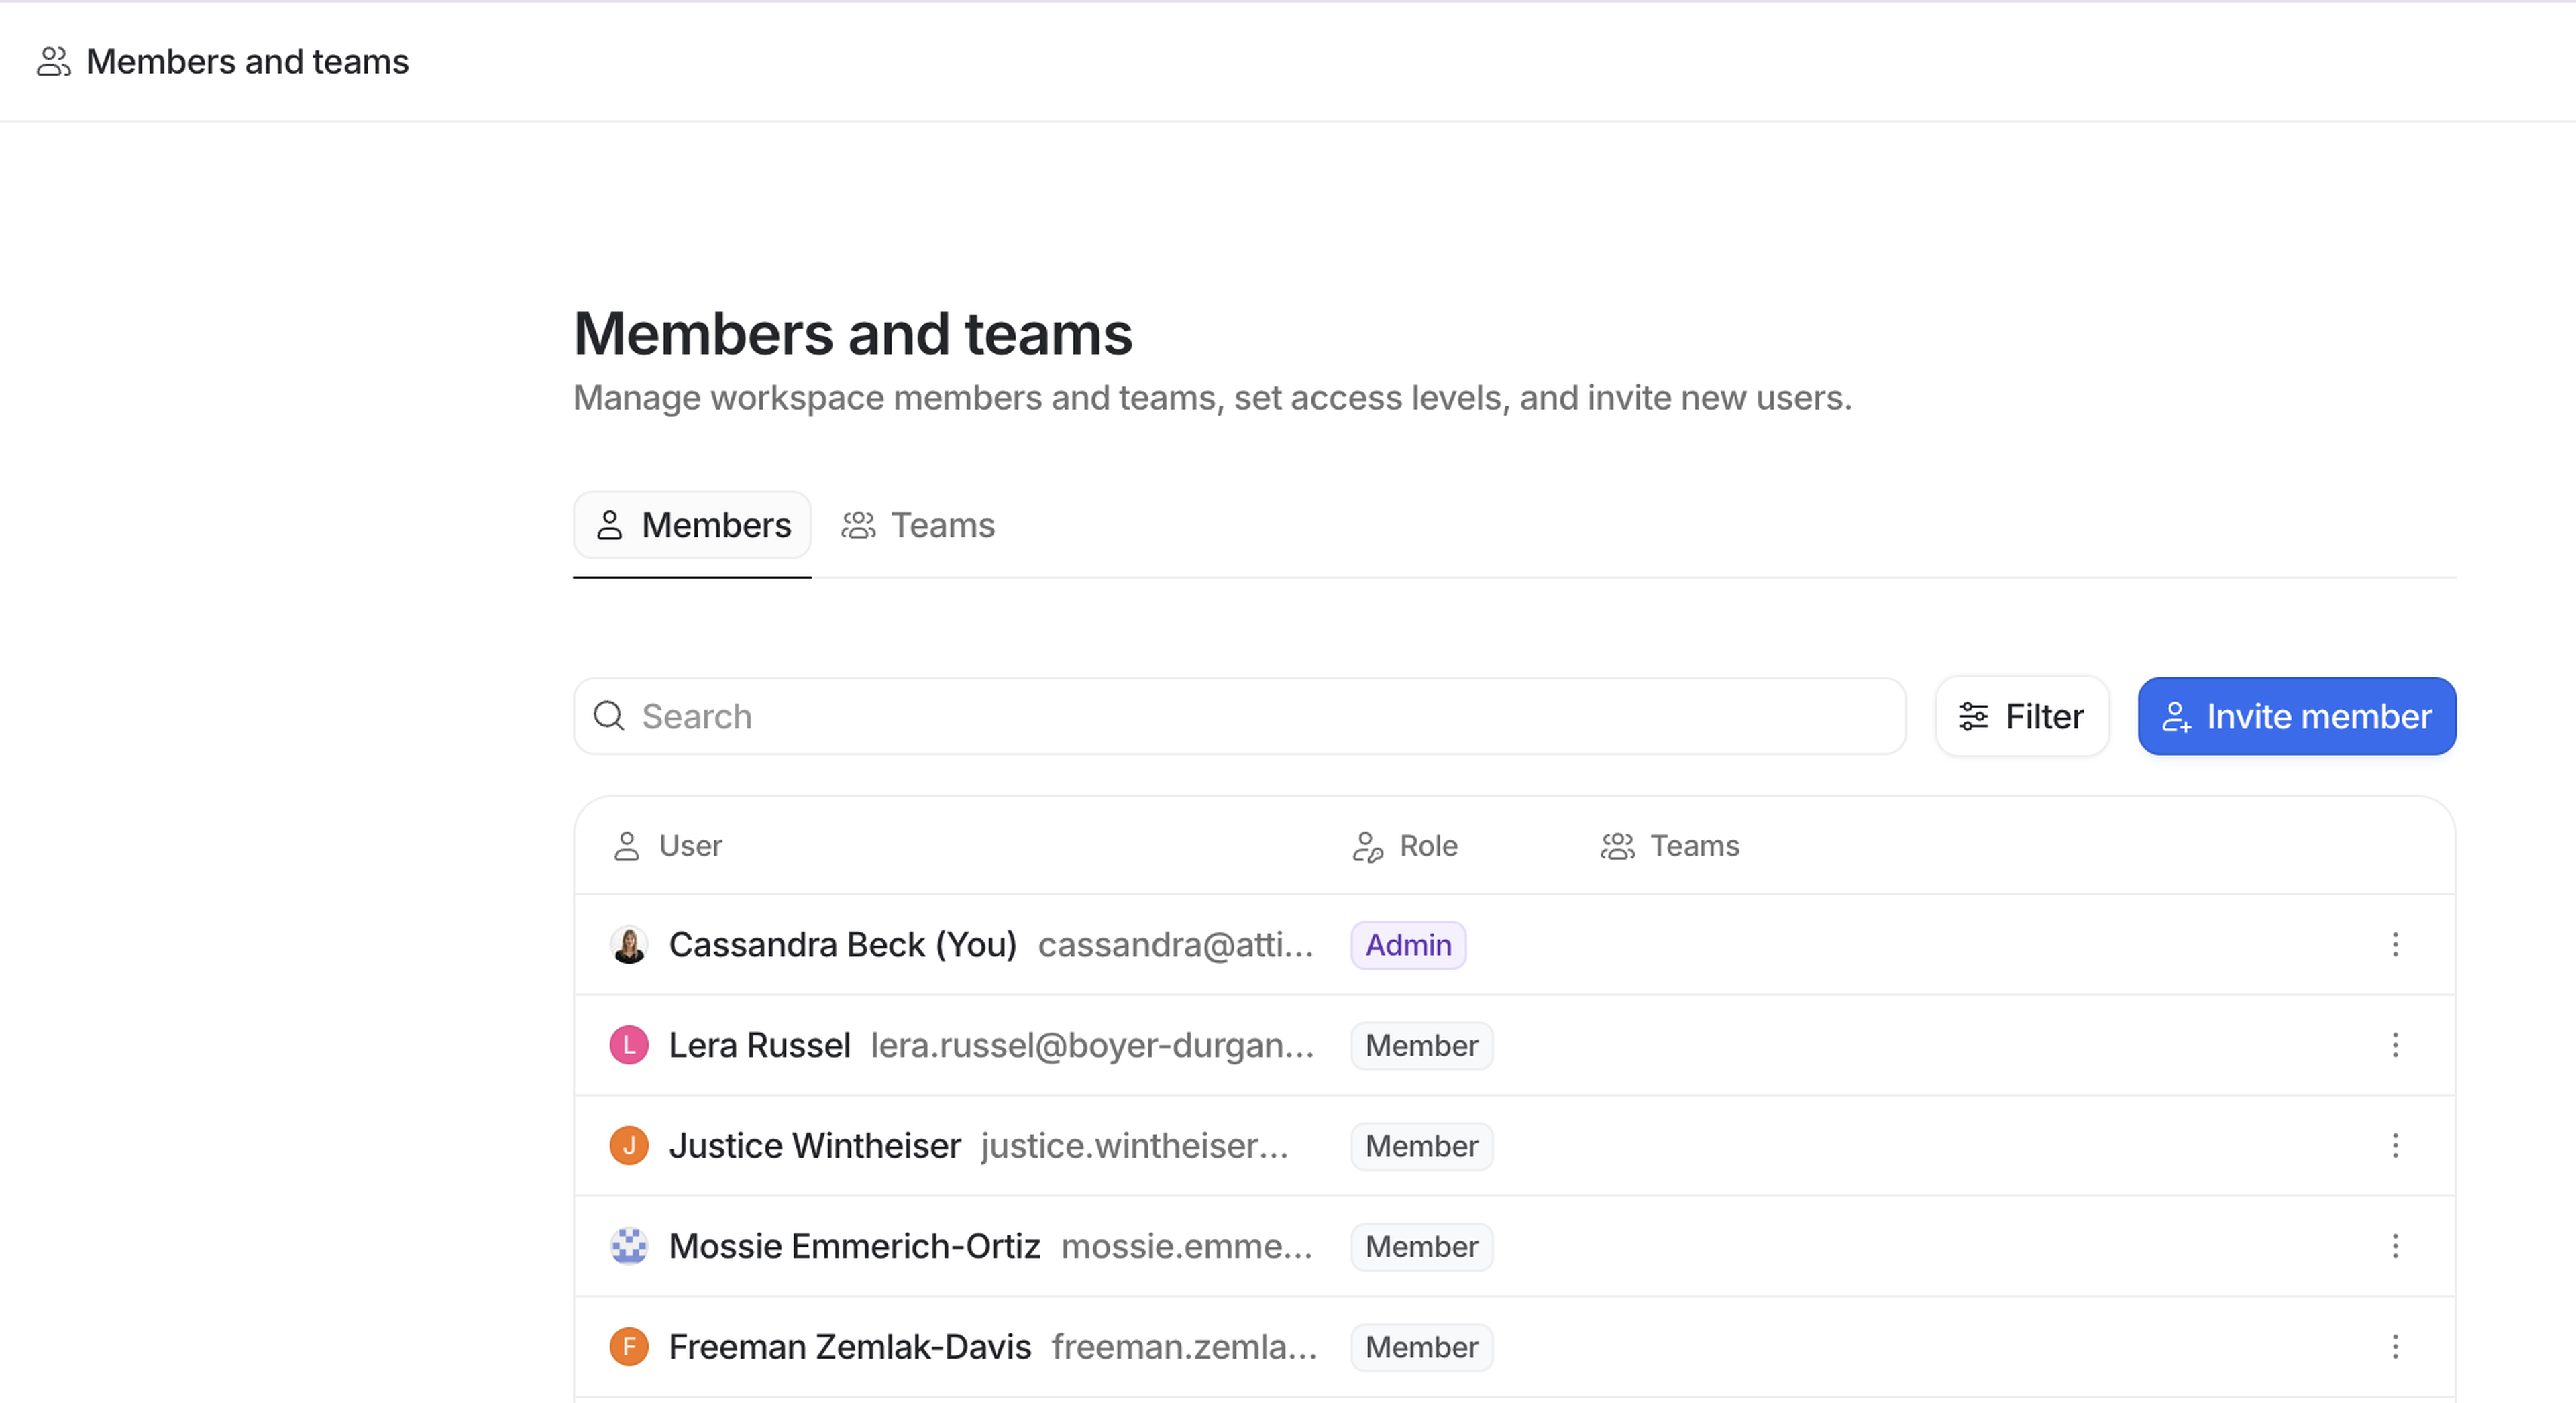2576x1403 pixels.
Task: Open three-dot menu for Mossie Emmerich-Ortiz
Action: (x=2395, y=1246)
